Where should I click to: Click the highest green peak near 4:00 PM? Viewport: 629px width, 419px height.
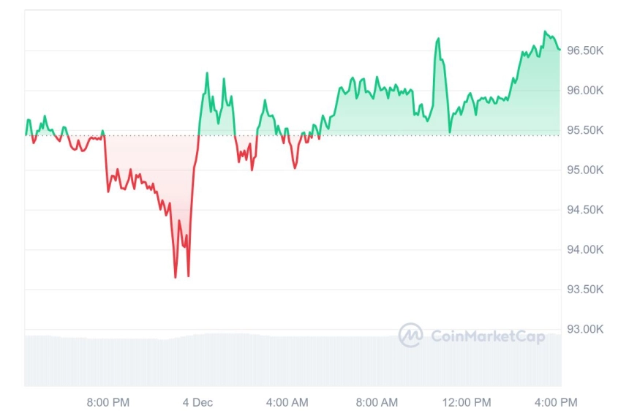pos(545,31)
